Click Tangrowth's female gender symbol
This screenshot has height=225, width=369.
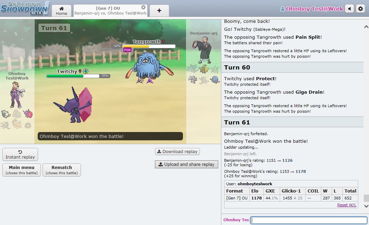pyautogui.click(x=163, y=41)
